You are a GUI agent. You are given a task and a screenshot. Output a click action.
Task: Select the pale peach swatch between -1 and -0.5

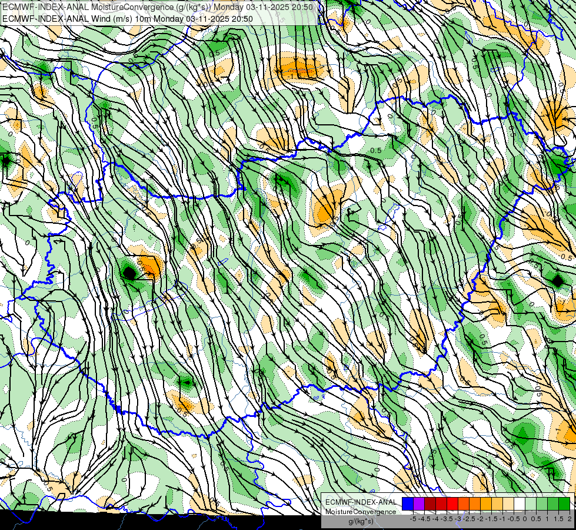click(x=508, y=503)
